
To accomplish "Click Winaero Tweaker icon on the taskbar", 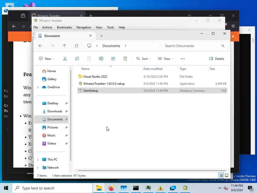I will [185, 188].
